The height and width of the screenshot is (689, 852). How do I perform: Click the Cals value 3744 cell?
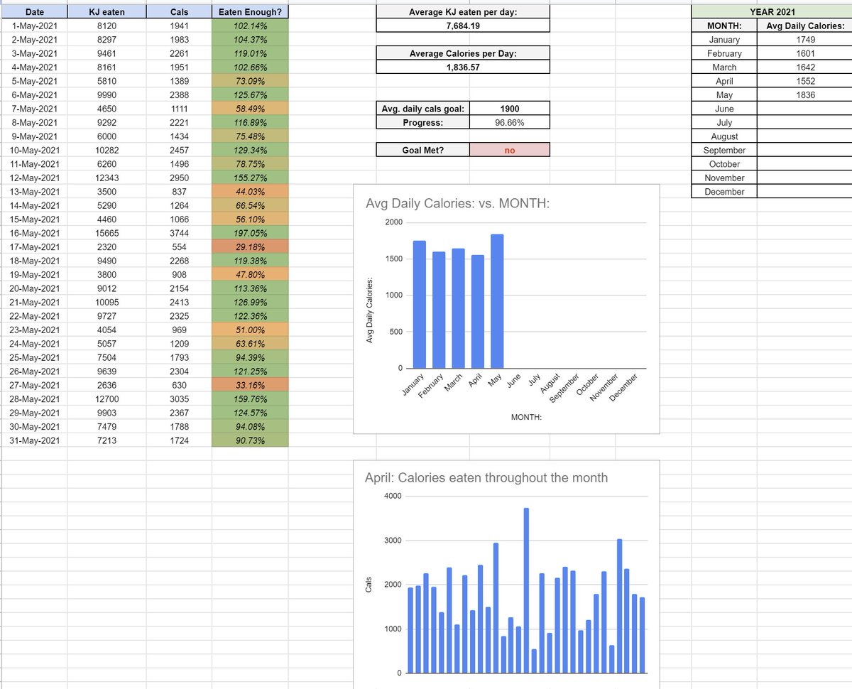click(x=179, y=233)
